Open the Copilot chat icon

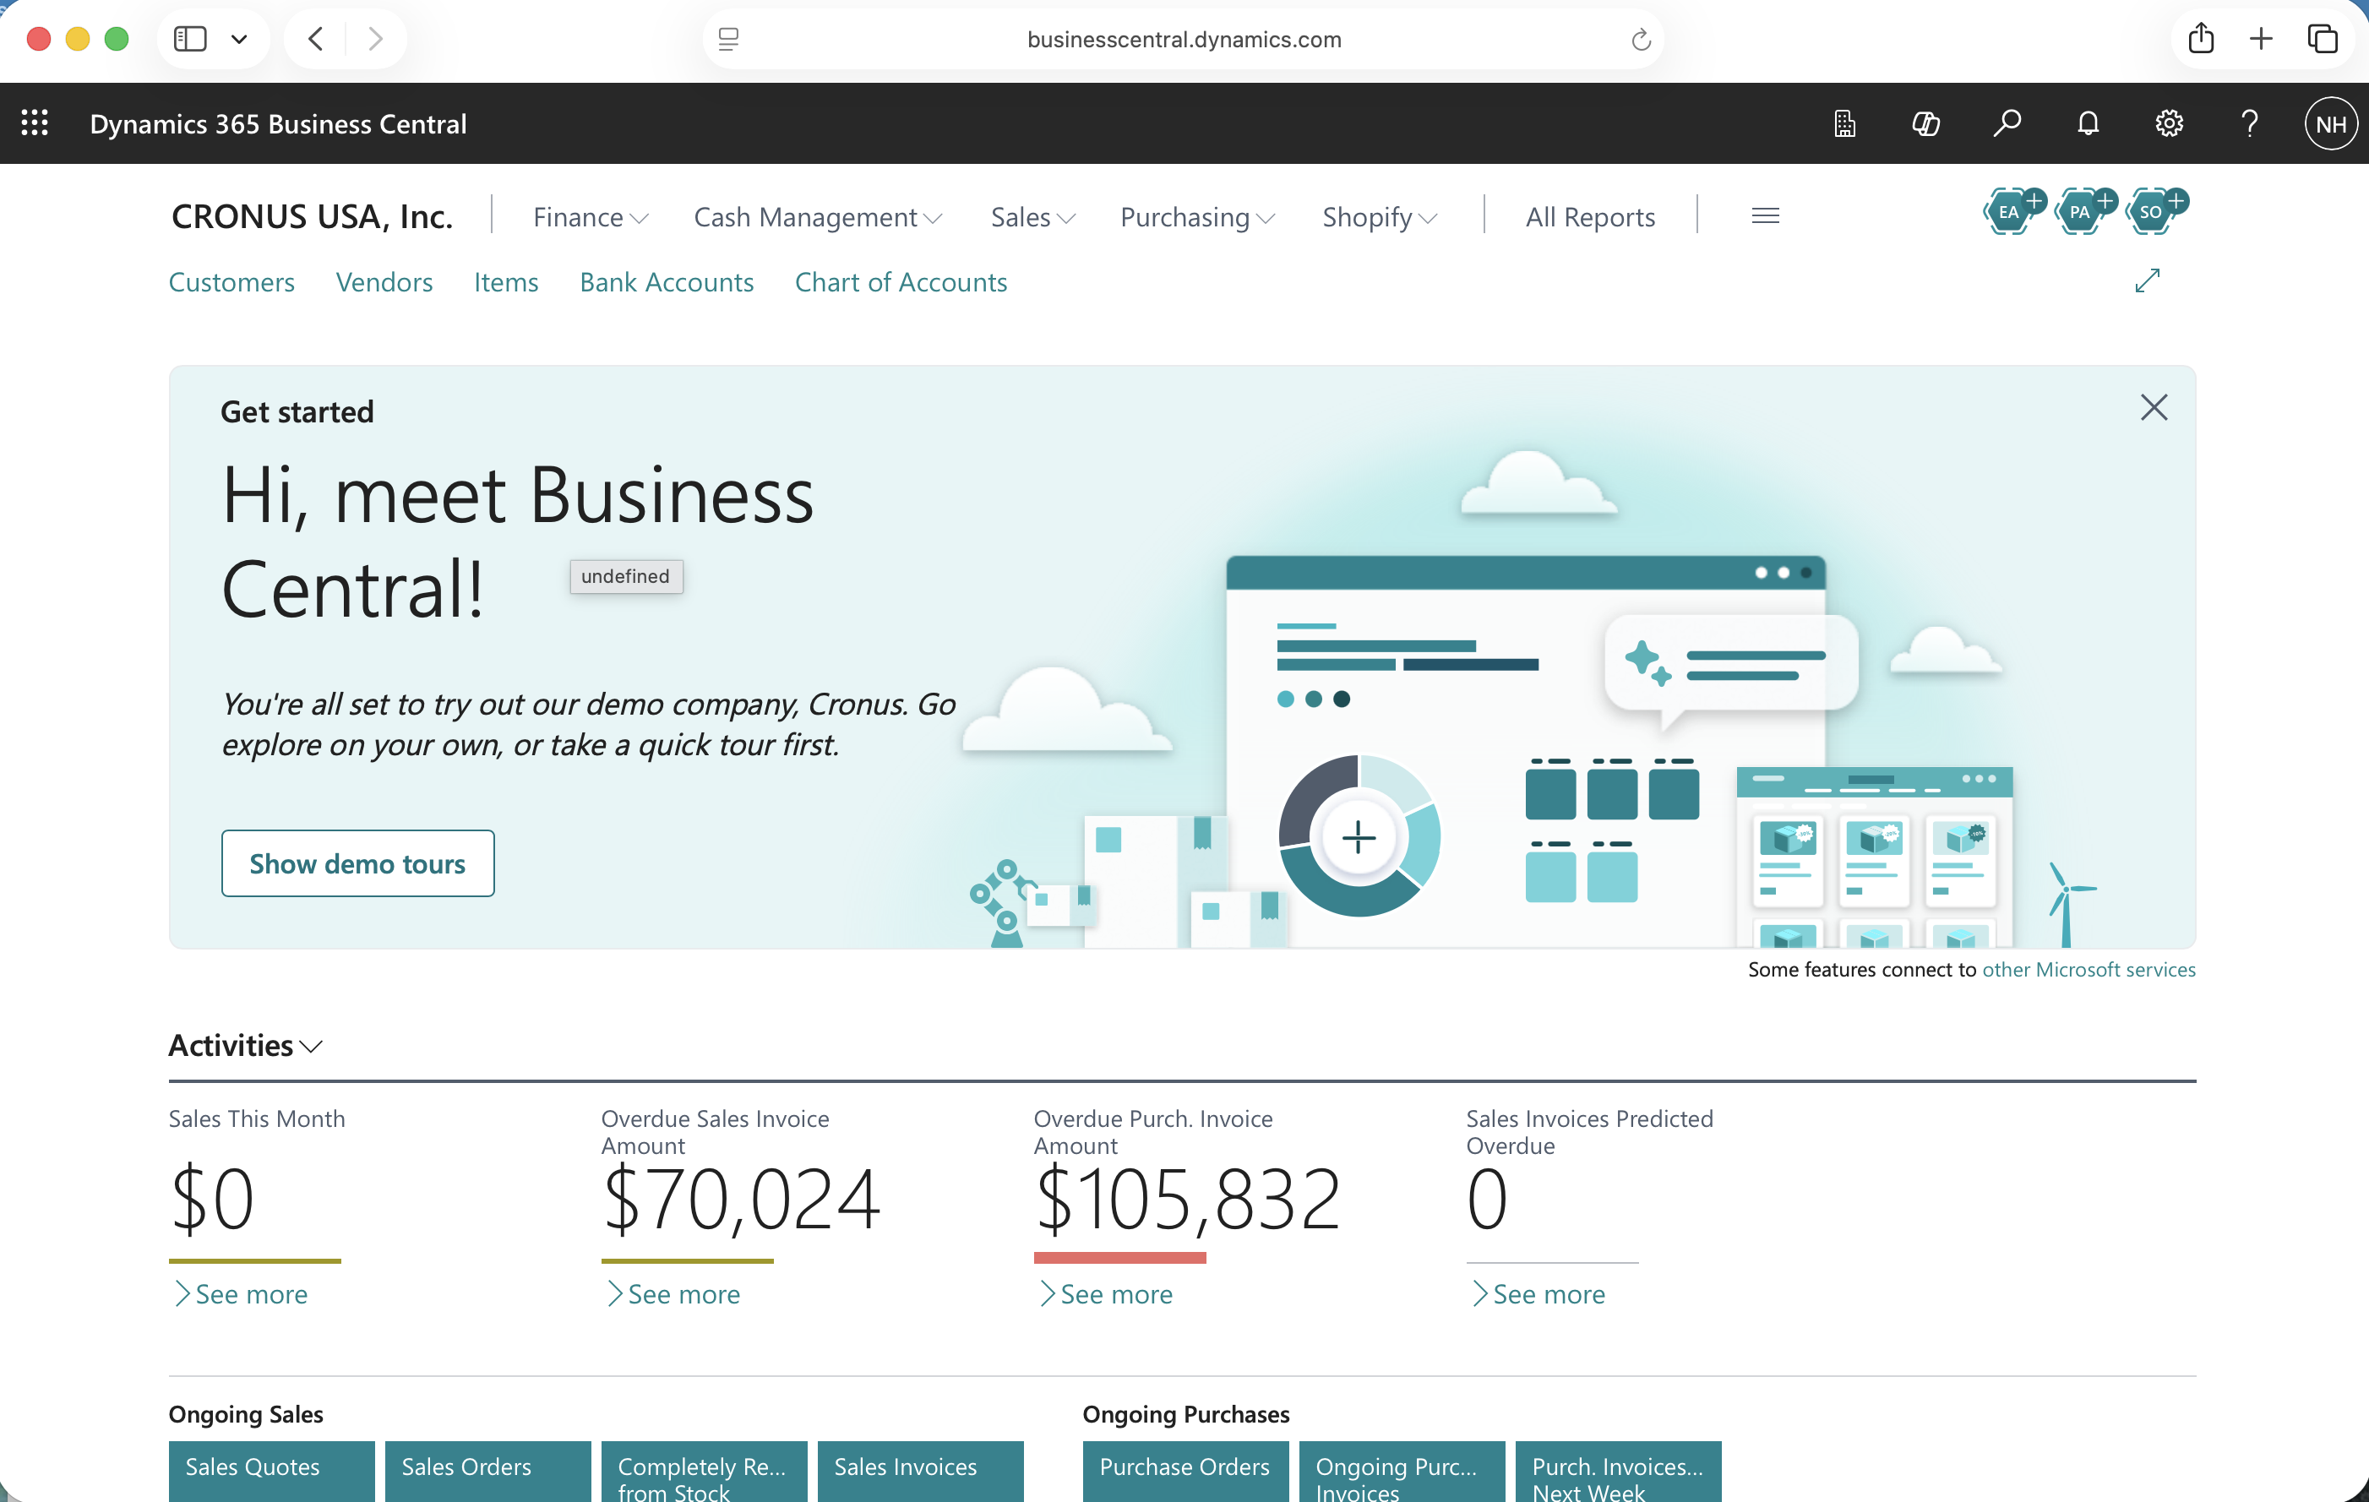1925,123
